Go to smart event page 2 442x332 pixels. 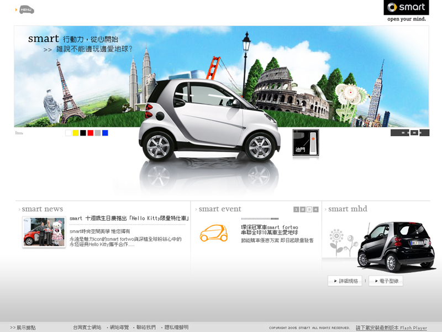point(302,209)
